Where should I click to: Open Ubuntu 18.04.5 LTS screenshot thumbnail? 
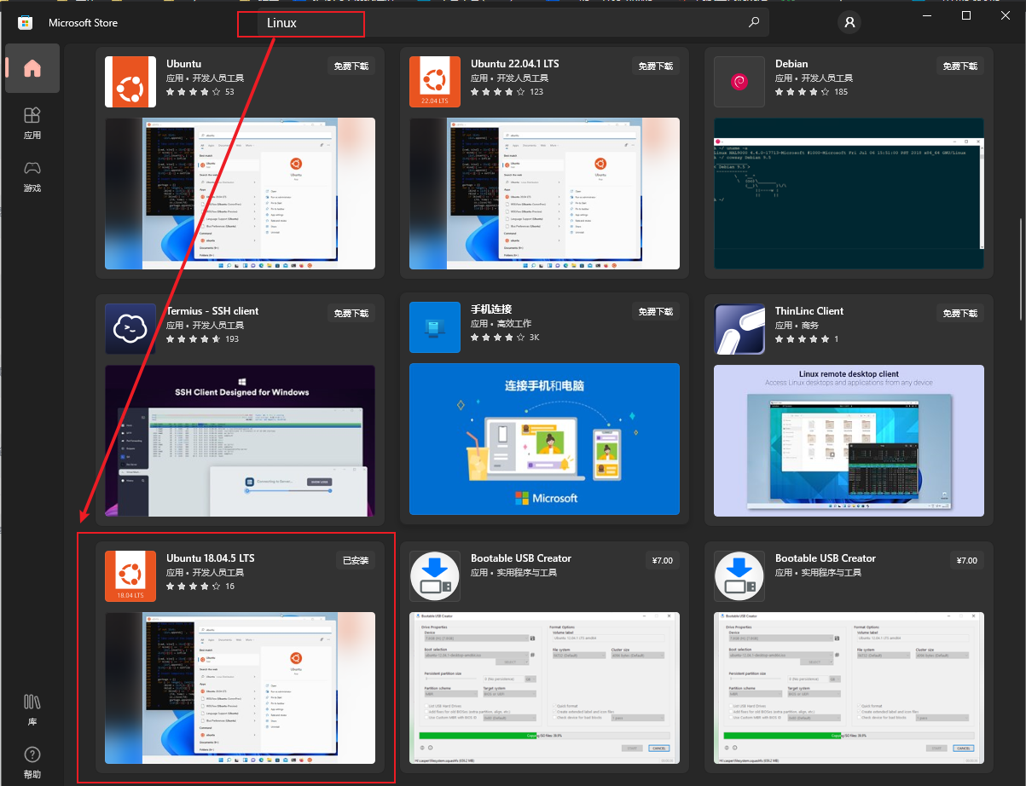[240, 688]
